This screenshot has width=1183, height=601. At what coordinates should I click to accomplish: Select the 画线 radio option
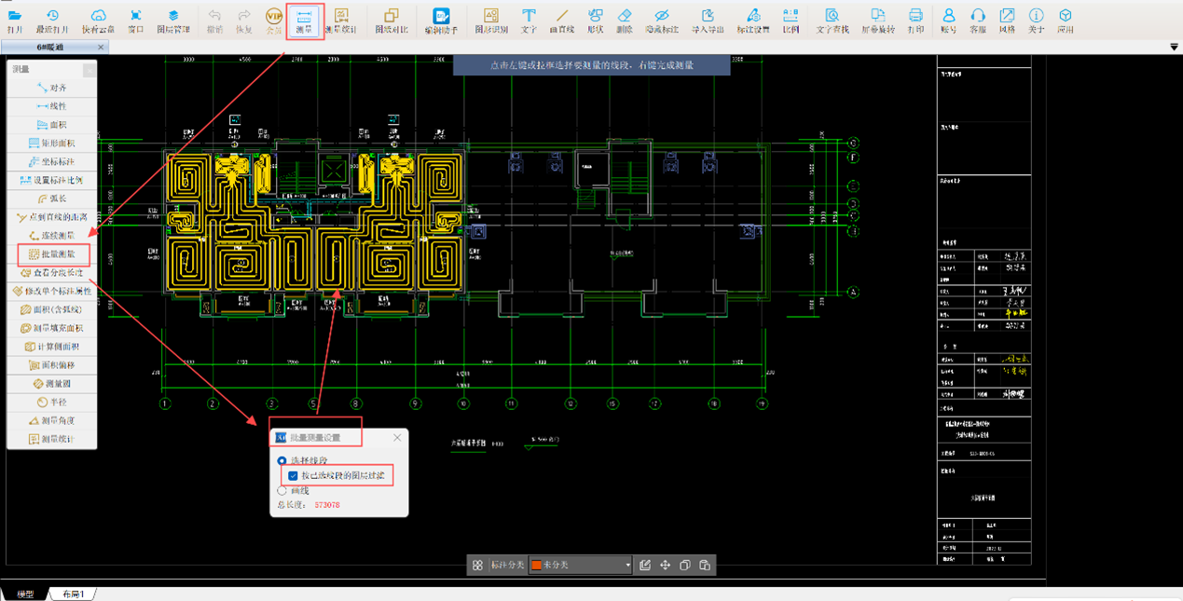click(282, 490)
